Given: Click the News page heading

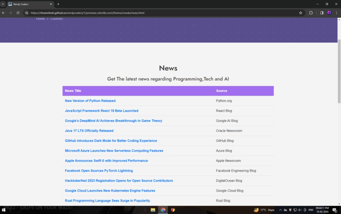Looking at the screenshot, I should click(x=168, y=68).
